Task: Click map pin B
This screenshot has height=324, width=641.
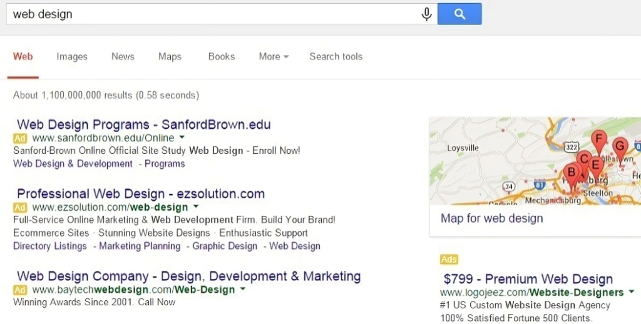Action: coord(571,173)
